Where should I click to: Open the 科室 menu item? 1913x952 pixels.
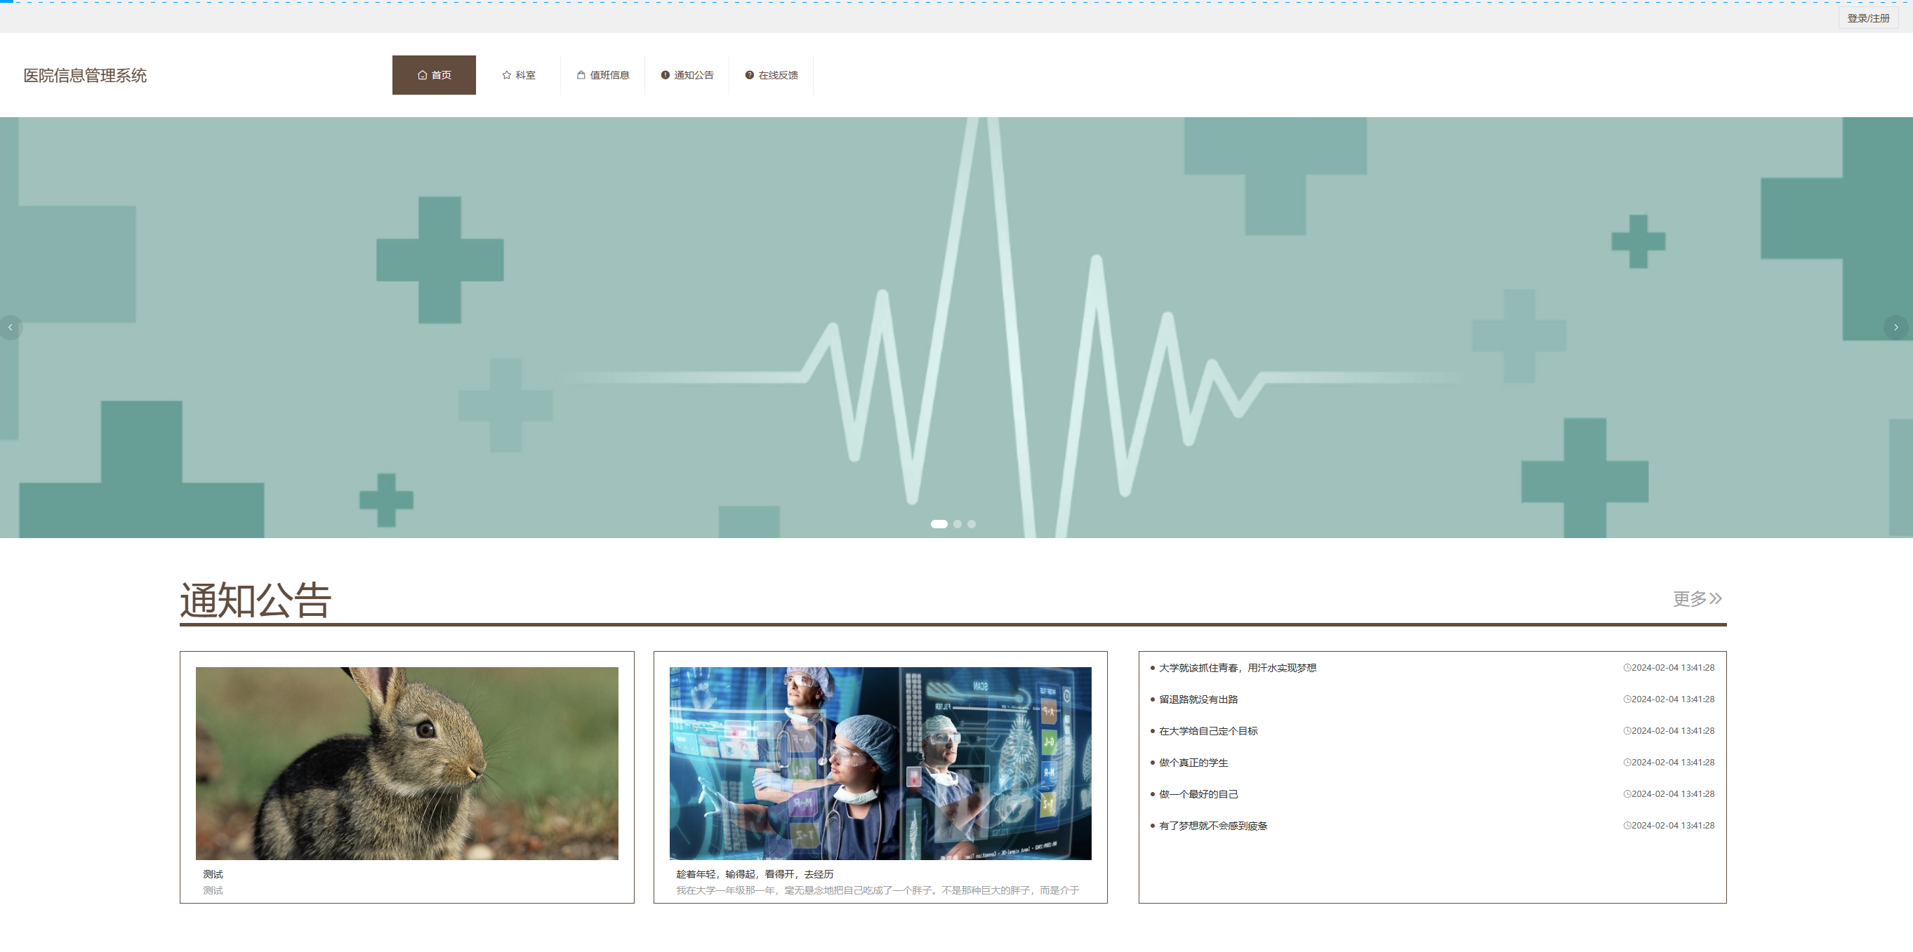(x=525, y=75)
